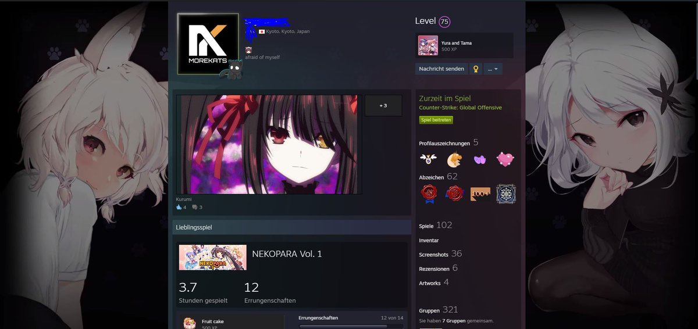Screen dimensions: 698x329
Task: Open the Yura and Tama badge icon
Action: pos(428,45)
